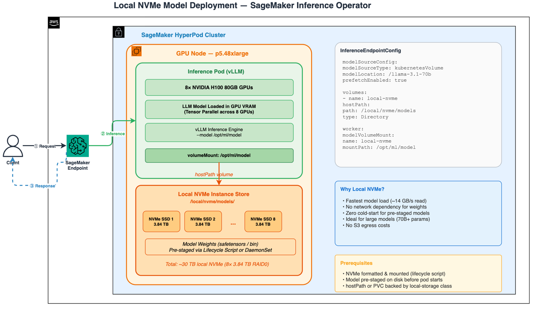Select the vLLM Inference Engine box
This screenshot has width=538, height=310.
click(219, 132)
